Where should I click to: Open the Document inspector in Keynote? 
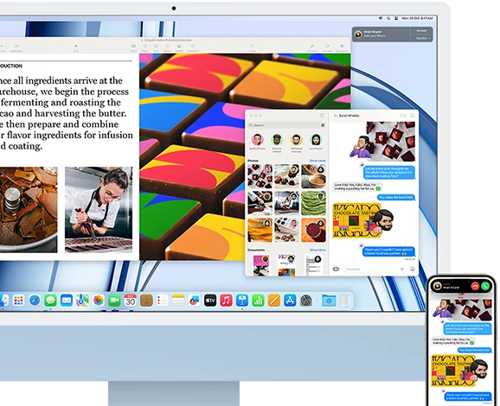tap(342, 48)
